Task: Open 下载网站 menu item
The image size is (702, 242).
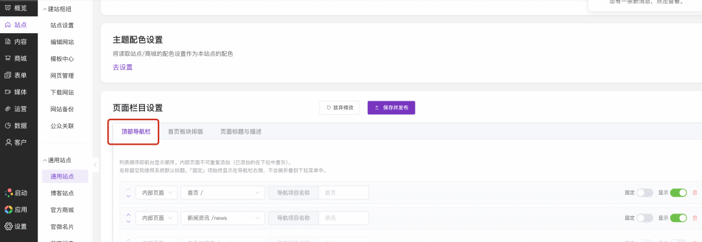Action: point(62,92)
